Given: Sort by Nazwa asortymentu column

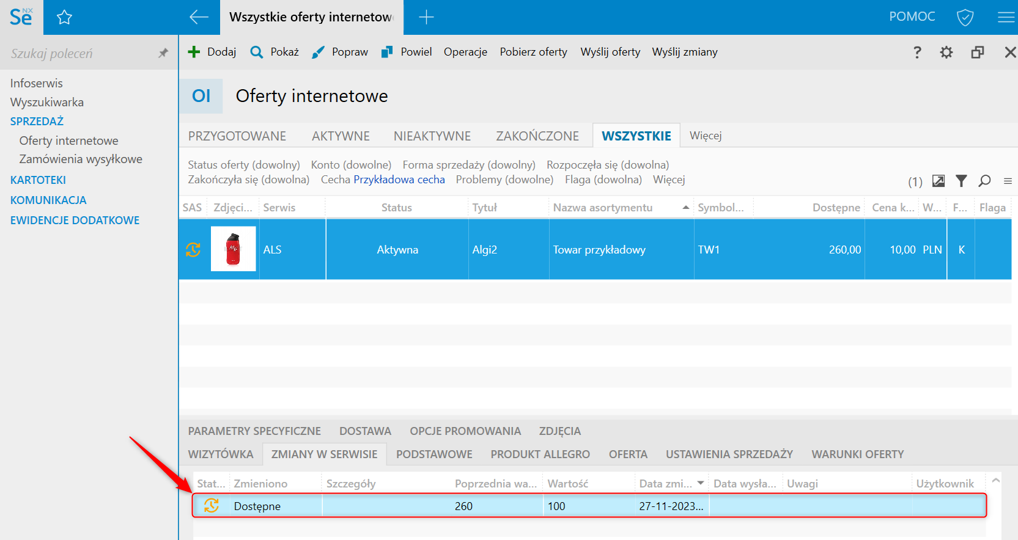Looking at the screenshot, I should click(621, 208).
